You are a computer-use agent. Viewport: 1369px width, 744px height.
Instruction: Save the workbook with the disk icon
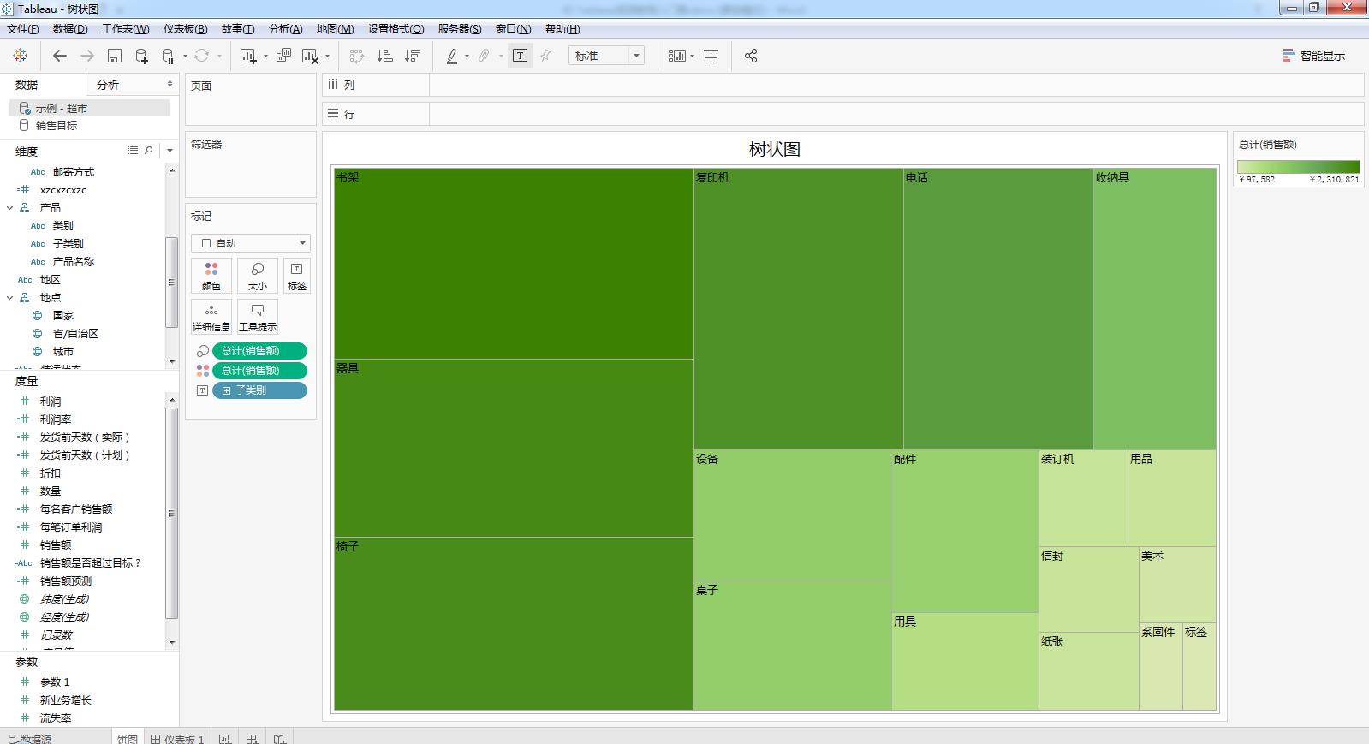114,56
